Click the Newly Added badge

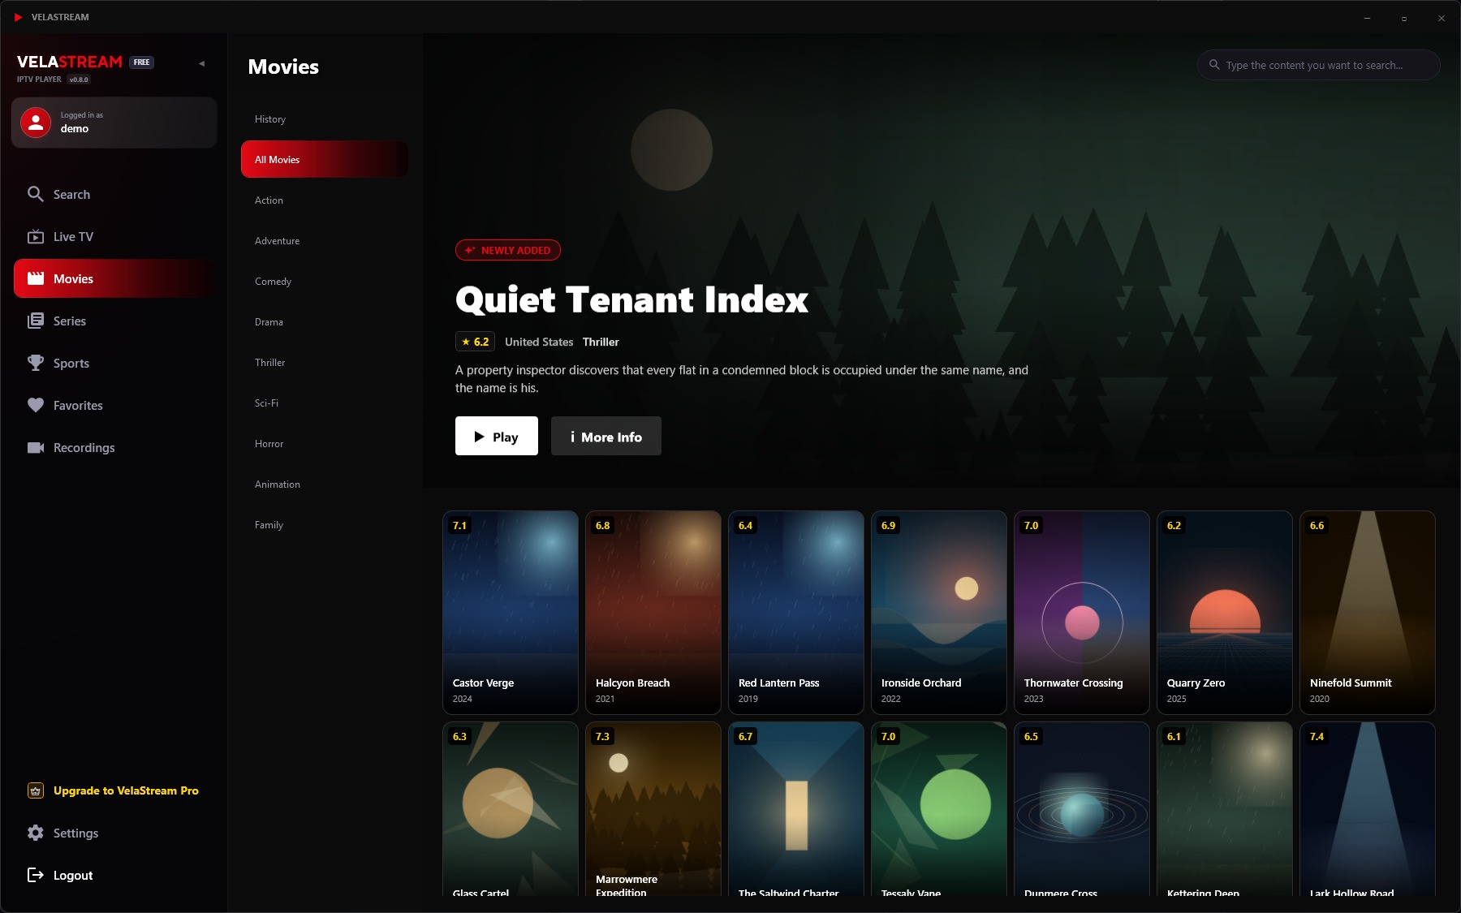click(508, 250)
